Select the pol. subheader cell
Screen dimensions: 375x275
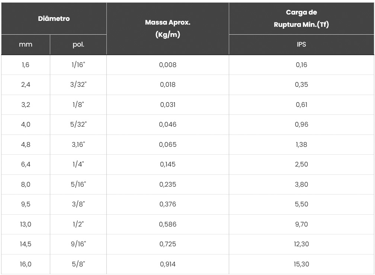(78, 45)
